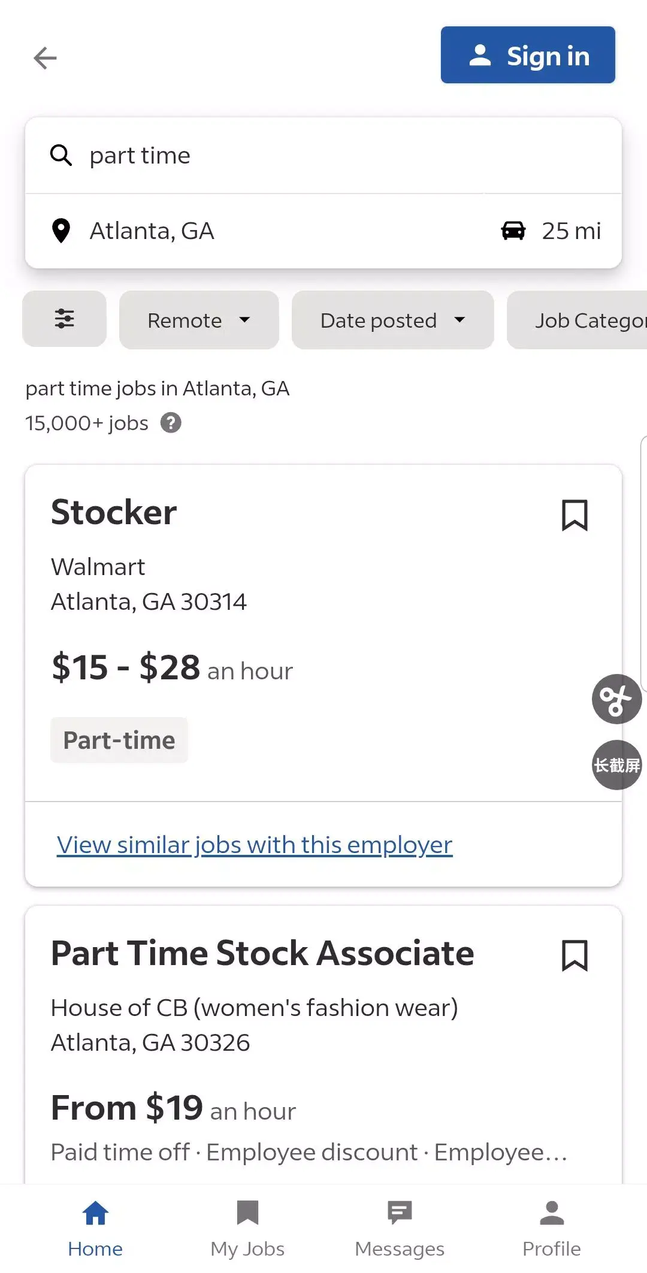This screenshot has width=647, height=1273.
Task: Tap the long screenshot round button
Action: click(616, 765)
